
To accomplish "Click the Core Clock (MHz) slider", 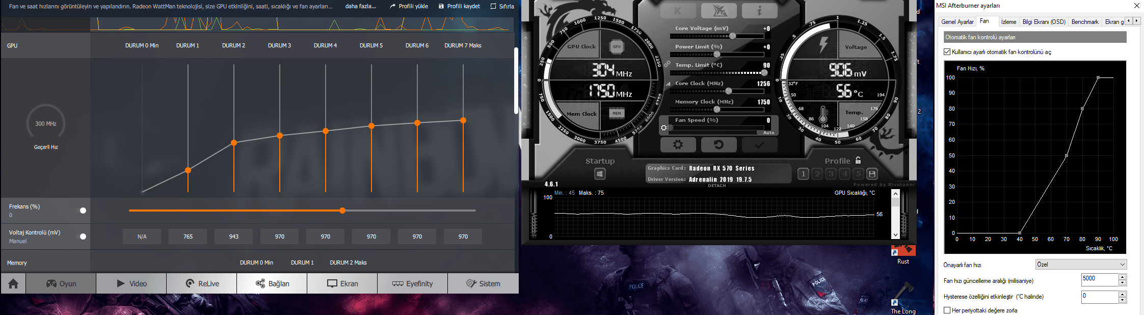I will (717, 91).
